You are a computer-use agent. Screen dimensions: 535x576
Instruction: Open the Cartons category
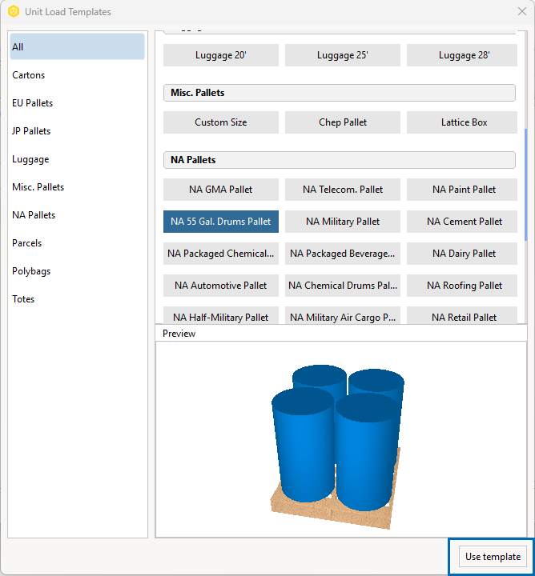coord(77,75)
